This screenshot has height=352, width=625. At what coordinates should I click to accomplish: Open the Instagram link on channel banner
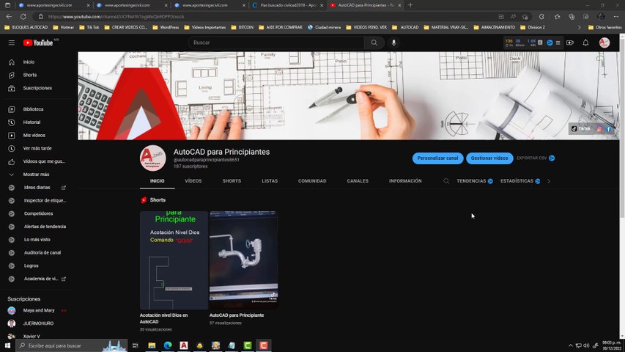(x=599, y=129)
